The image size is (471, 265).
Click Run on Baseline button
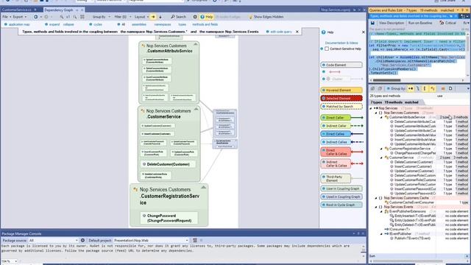tap(420, 23)
